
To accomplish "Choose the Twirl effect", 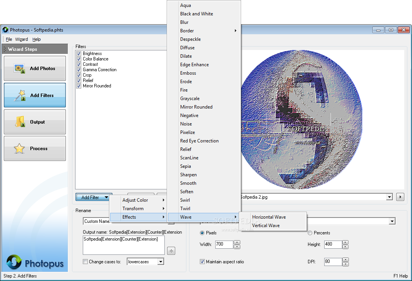I will coord(204,209).
